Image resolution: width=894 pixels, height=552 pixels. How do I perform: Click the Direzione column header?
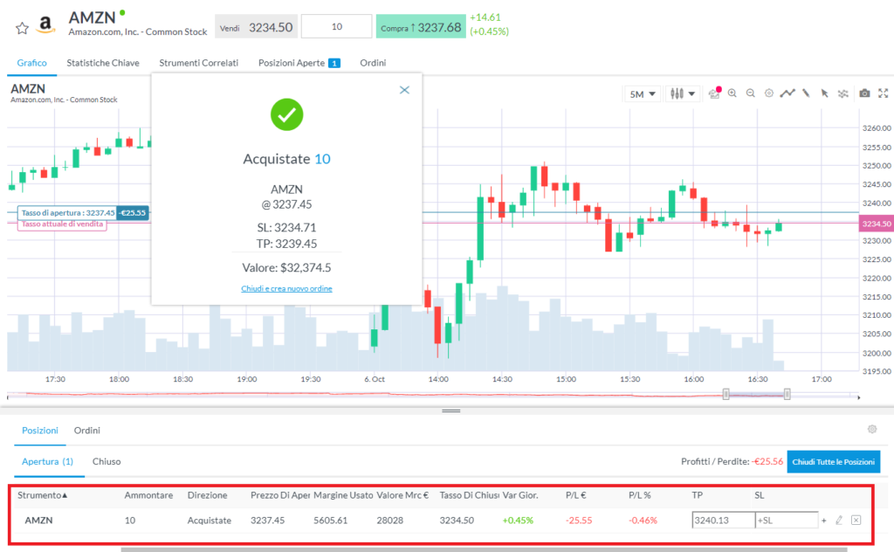208,495
